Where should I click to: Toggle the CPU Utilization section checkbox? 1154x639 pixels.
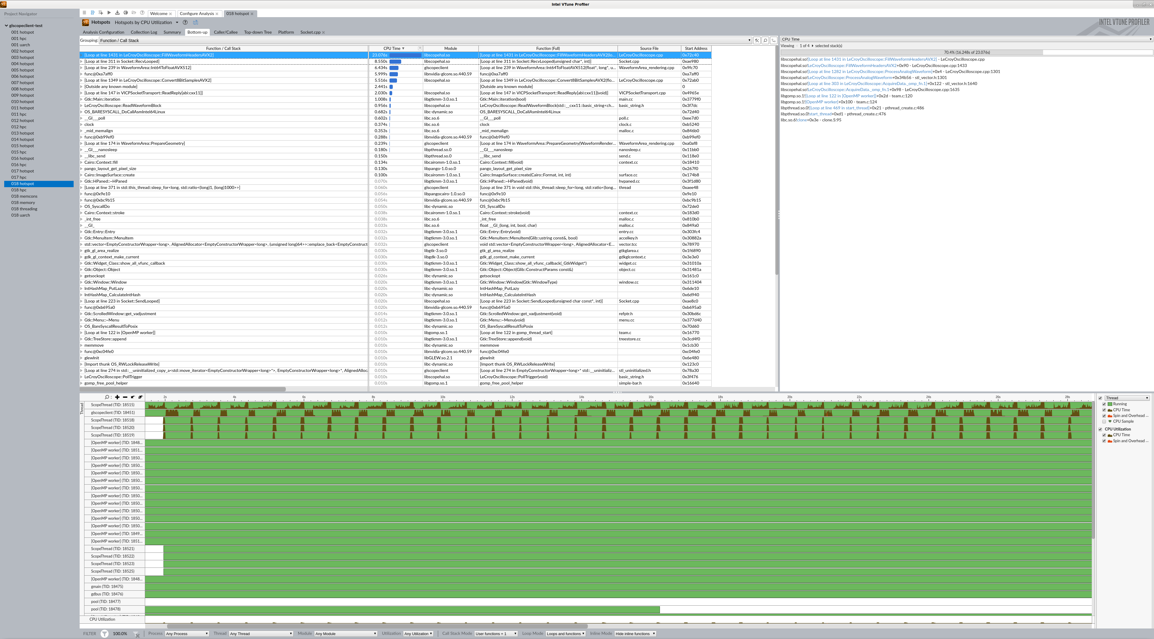point(1100,429)
